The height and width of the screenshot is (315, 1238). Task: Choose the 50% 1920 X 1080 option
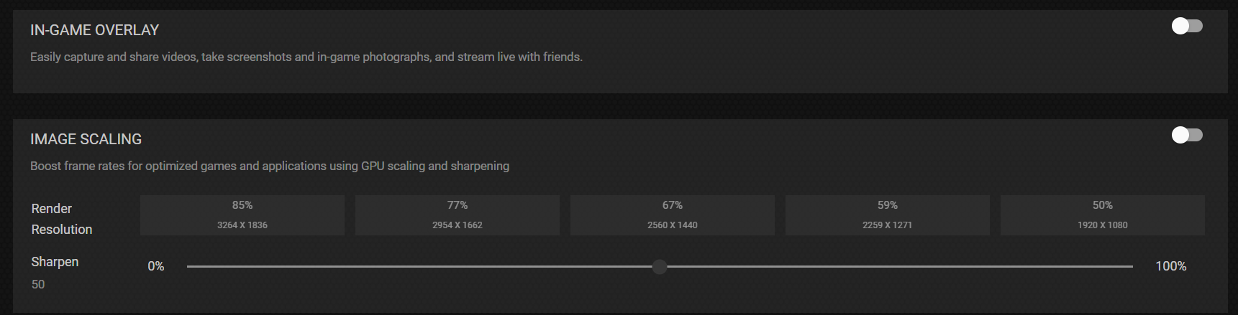point(1102,215)
